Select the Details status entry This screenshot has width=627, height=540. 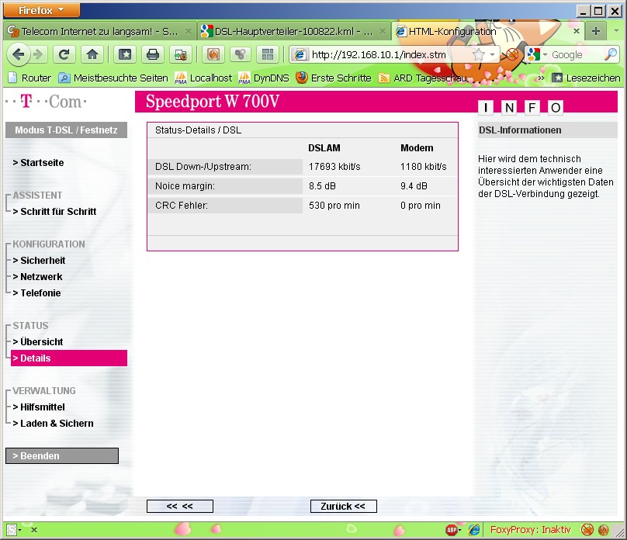coord(69,358)
